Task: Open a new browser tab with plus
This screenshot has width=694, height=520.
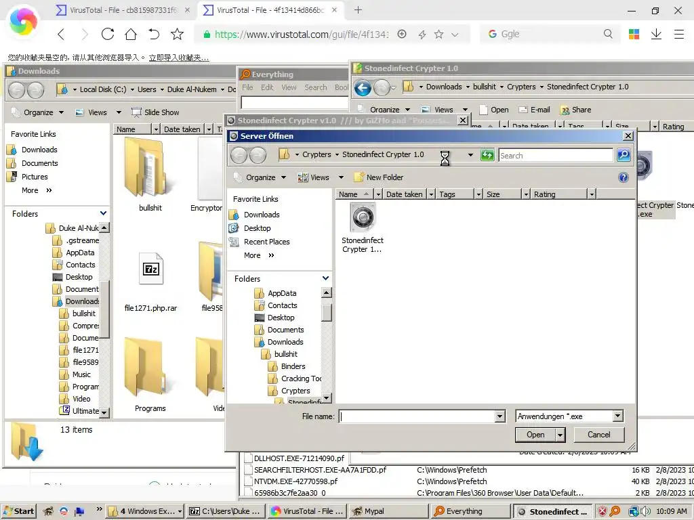Action: click(x=358, y=9)
